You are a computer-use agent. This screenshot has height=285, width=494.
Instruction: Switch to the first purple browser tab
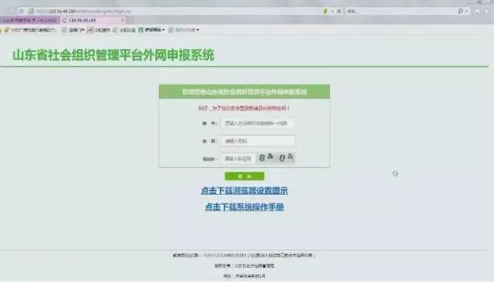(x=29, y=21)
